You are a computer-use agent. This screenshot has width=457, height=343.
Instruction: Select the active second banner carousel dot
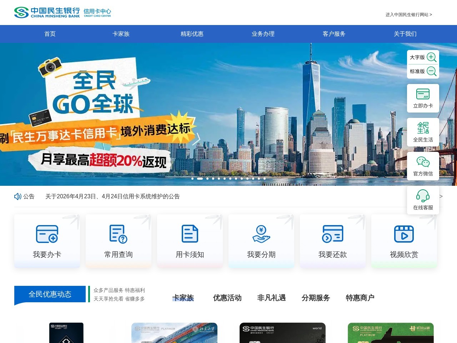coord(200,178)
